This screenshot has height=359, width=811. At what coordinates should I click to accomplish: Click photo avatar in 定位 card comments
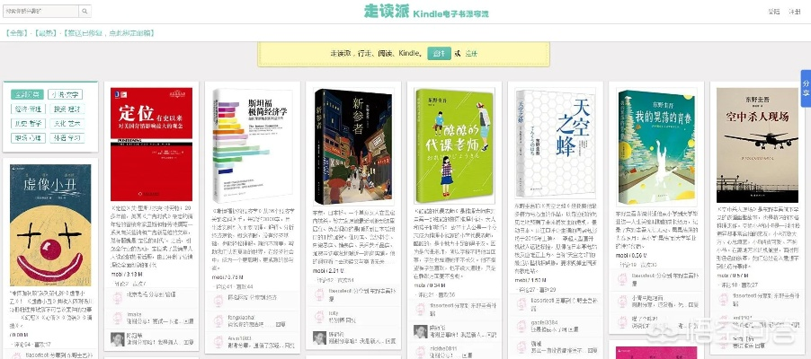click(118, 339)
